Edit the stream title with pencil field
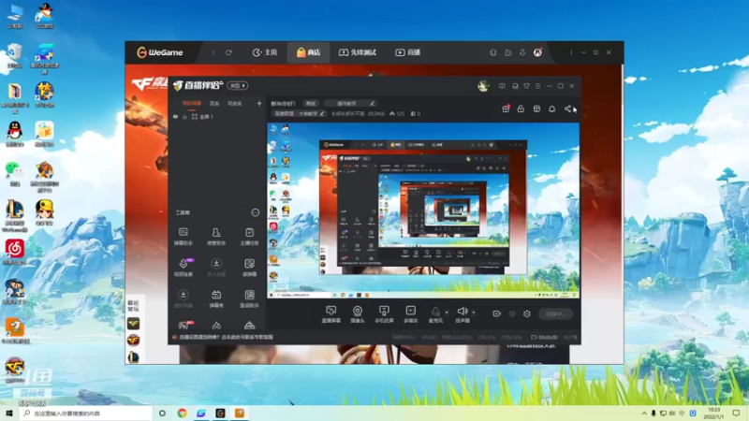The image size is (749, 421). (350, 104)
